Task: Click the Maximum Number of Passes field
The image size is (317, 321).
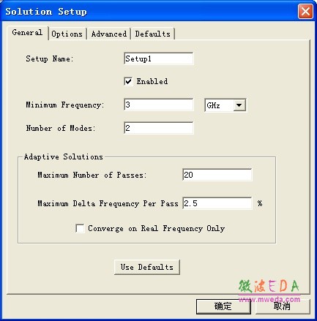Action: [217, 175]
